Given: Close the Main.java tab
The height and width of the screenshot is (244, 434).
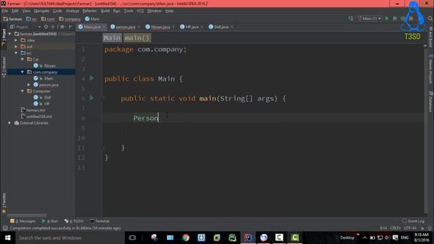Looking at the screenshot, I should pyautogui.click(x=104, y=27).
